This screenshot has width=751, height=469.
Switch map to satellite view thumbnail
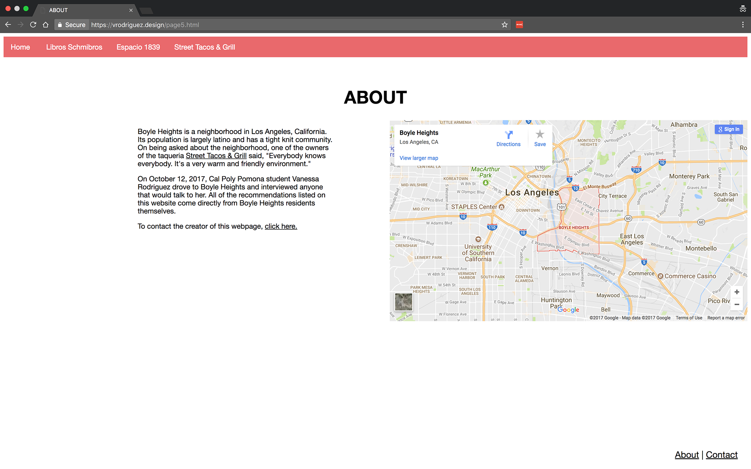403,302
